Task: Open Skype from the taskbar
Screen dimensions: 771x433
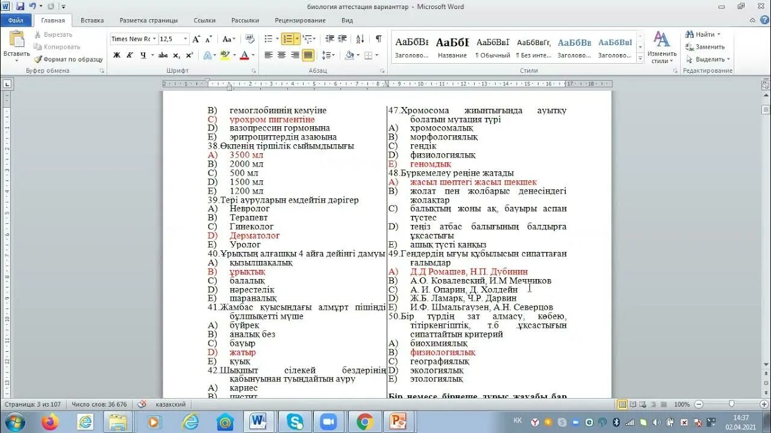Action: pos(295,422)
